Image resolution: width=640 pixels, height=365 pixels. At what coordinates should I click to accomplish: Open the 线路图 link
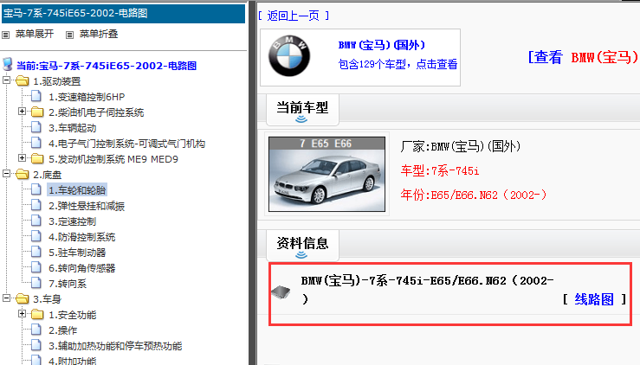coord(594,299)
